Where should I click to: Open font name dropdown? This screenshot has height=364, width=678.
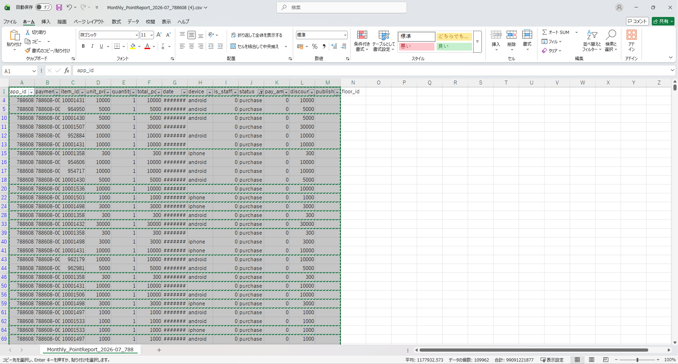coord(137,35)
